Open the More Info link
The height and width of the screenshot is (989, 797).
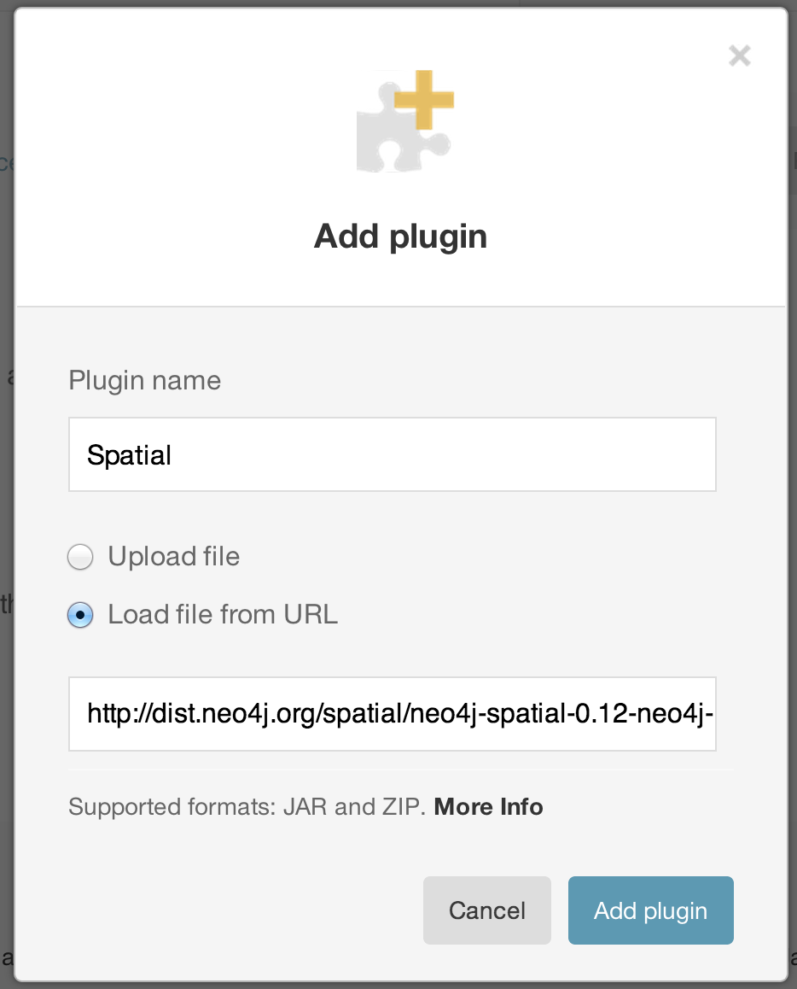click(488, 807)
